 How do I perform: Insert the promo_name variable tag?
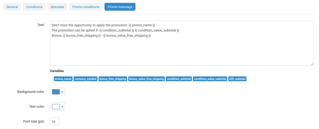63,79
